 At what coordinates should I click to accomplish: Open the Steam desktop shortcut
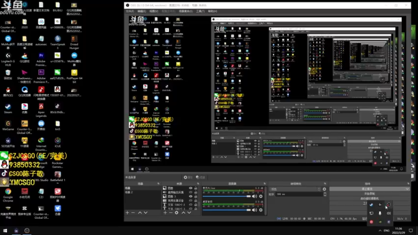tap(8, 105)
